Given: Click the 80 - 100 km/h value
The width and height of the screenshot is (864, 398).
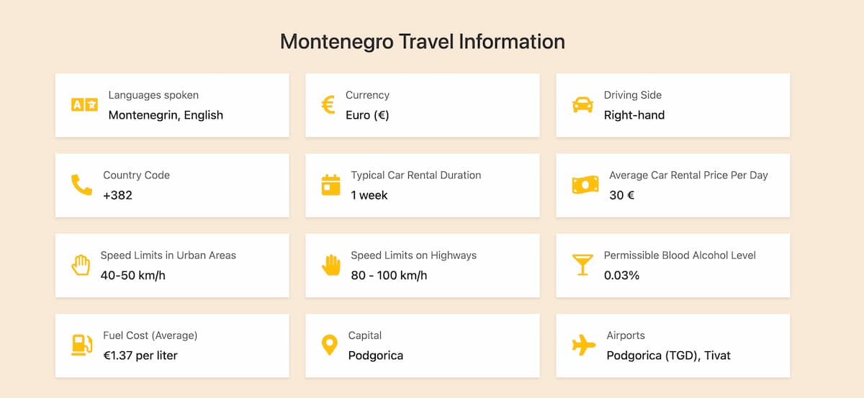Looking at the screenshot, I should (389, 275).
